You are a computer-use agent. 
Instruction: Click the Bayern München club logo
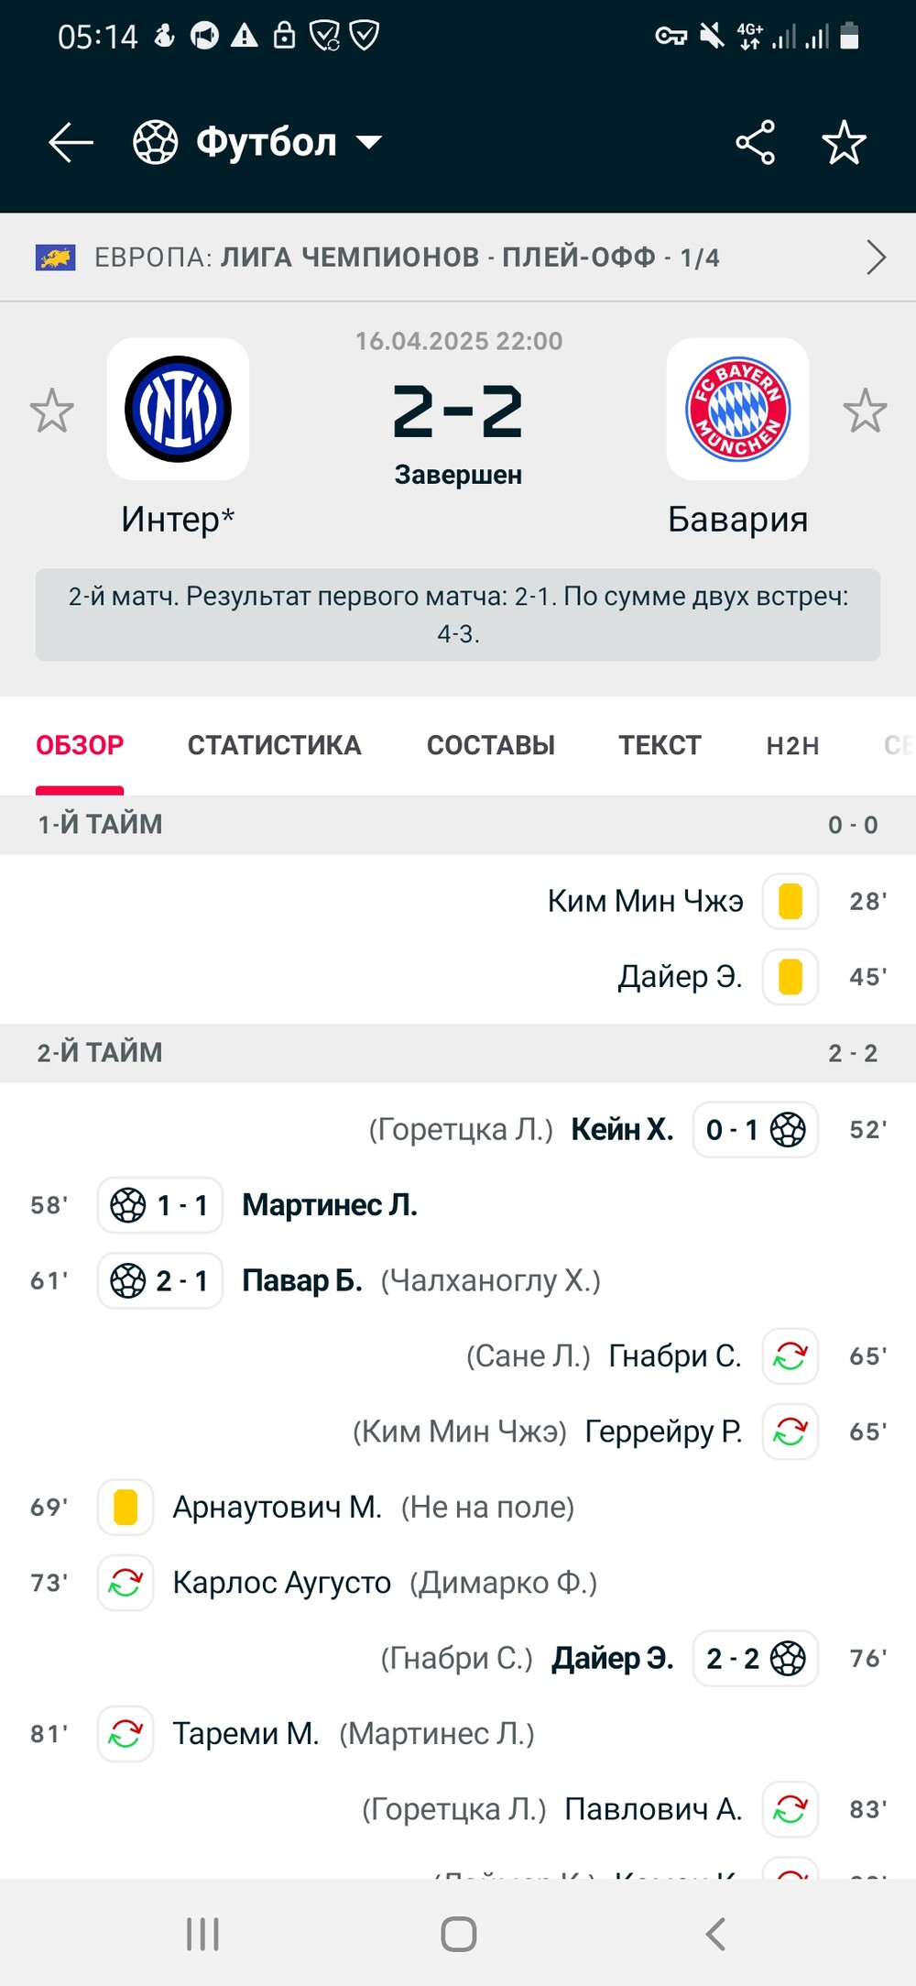[x=737, y=409]
